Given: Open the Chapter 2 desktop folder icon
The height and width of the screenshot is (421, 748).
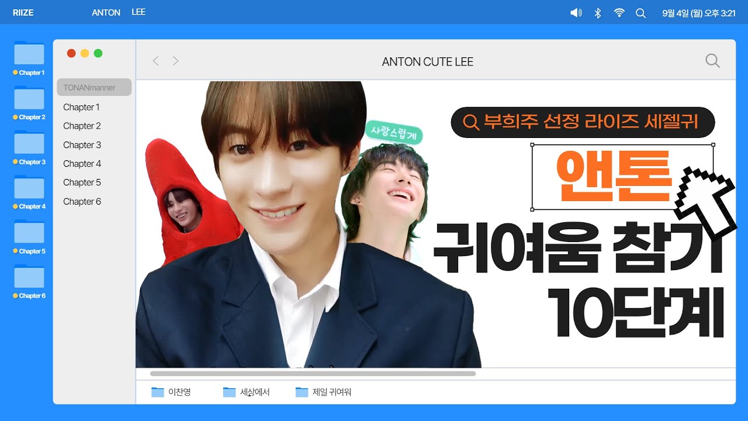Looking at the screenshot, I should coord(29,98).
